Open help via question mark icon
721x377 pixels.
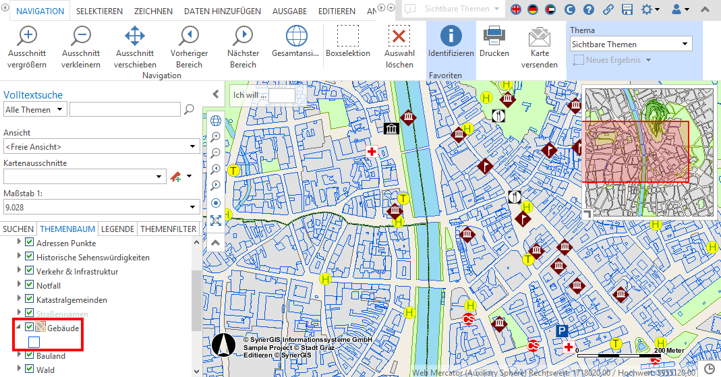589,9
